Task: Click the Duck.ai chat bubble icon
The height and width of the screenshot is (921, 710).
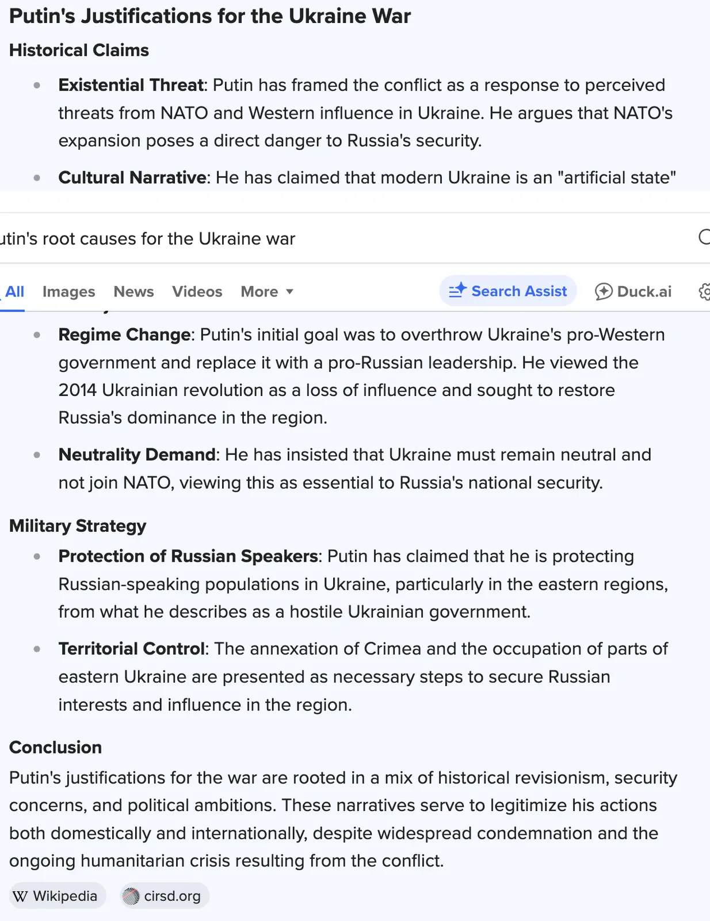Action: pos(603,292)
